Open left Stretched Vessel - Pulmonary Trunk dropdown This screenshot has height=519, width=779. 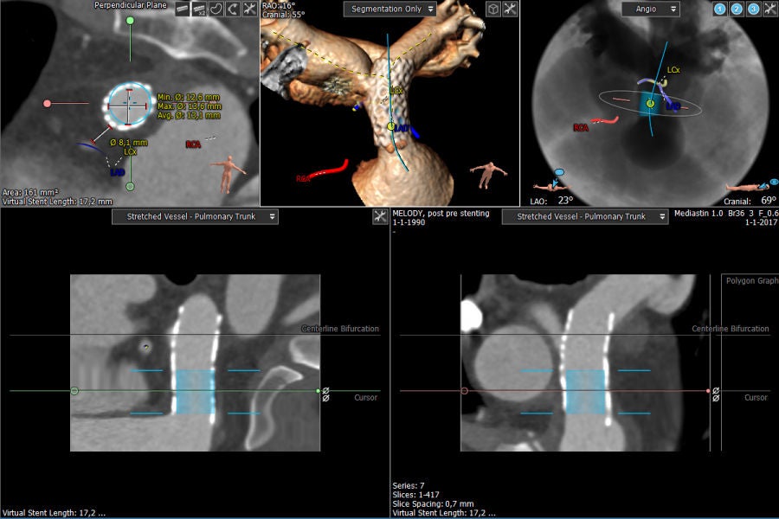195,216
